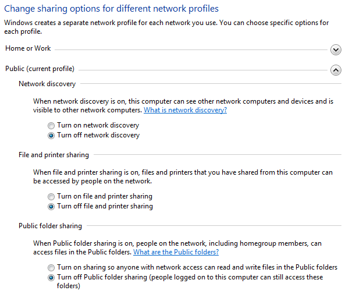Select Turn off Public folder sharing
The image size is (349, 294).
(52, 277)
